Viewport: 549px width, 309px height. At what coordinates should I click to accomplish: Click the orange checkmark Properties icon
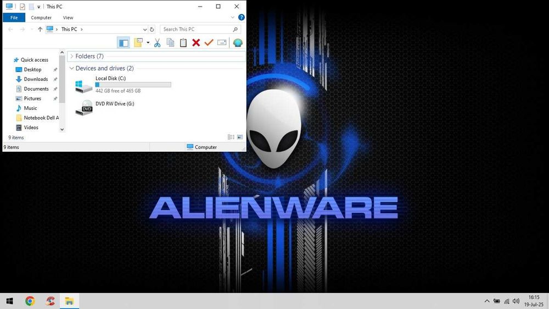pos(209,43)
